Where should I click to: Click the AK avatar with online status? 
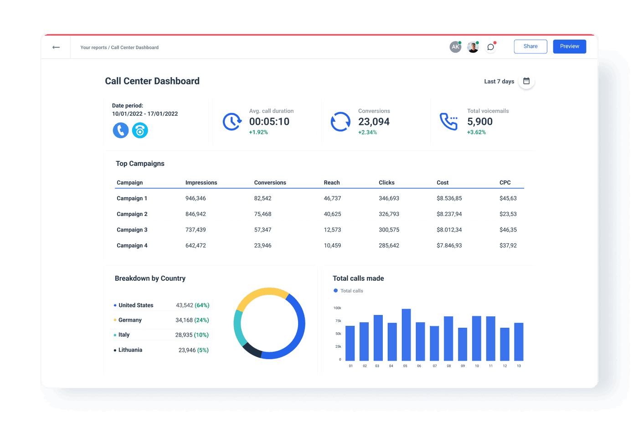tap(455, 46)
